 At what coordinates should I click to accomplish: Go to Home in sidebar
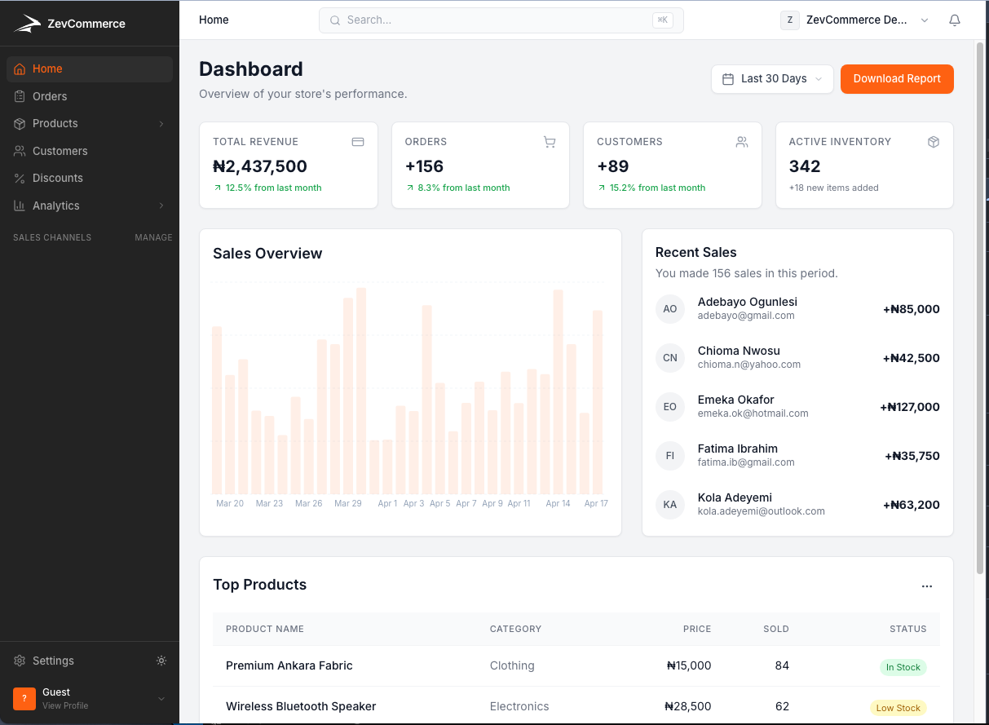click(x=90, y=69)
